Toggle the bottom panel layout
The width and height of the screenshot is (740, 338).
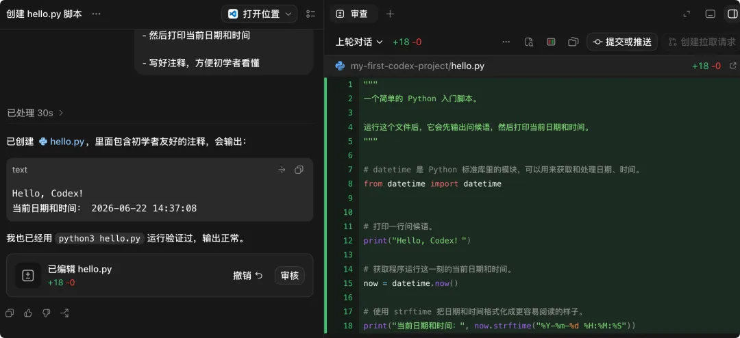point(711,14)
